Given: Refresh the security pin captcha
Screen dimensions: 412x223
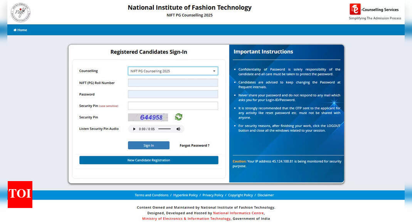Looking at the screenshot, I should (178, 117).
